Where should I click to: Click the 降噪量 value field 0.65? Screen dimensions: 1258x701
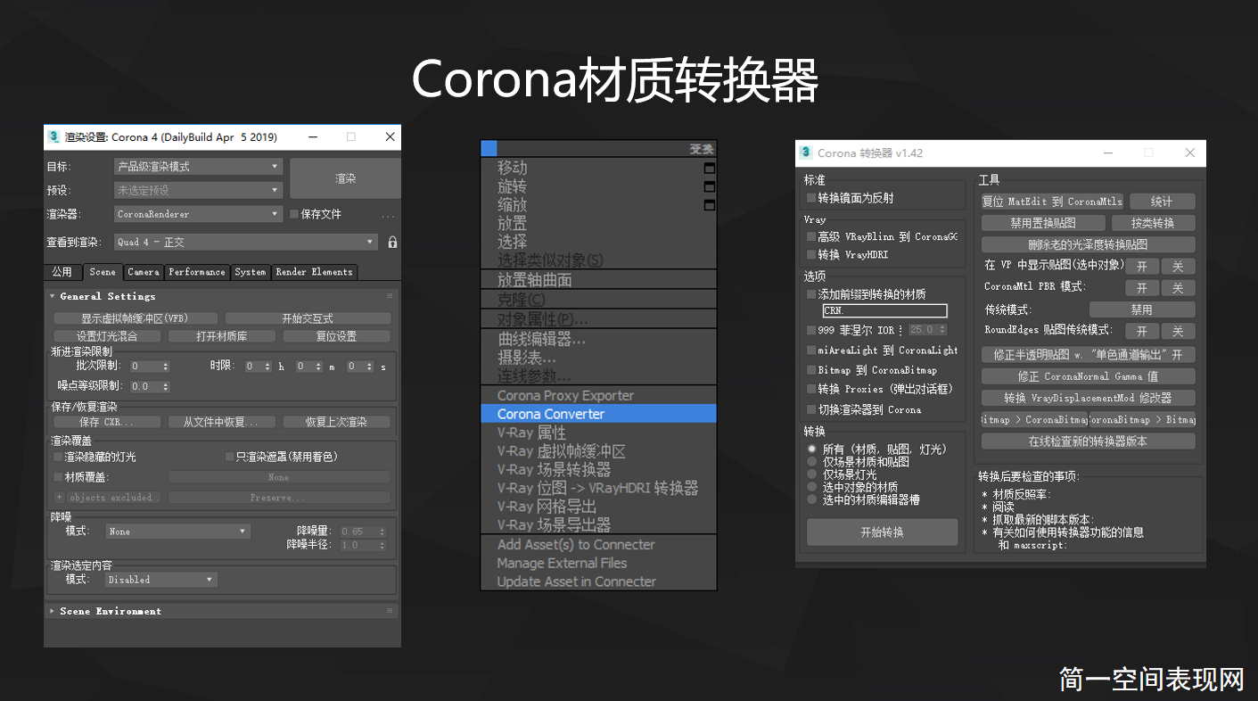359,532
